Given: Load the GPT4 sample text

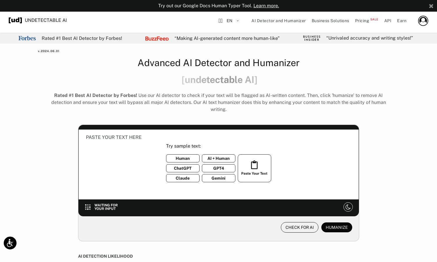Looking at the screenshot, I should click(218, 168).
